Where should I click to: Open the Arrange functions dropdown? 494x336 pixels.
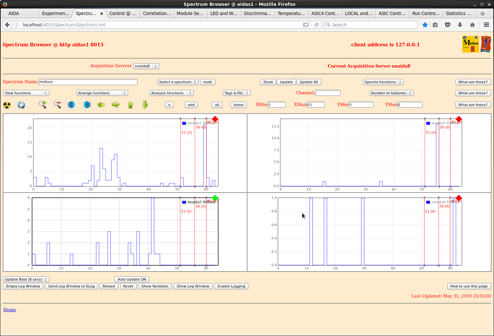tap(102, 93)
